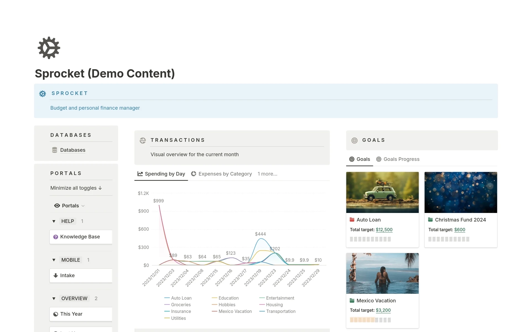Screen dimensions: 532x332
Task: Click the $202 data point label
Action: pyautogui.click(x=275, y=249)
